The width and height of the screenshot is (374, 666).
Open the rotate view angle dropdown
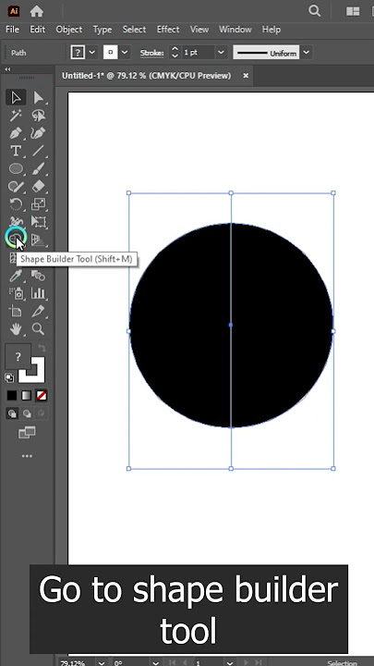(x=156, y=662)
